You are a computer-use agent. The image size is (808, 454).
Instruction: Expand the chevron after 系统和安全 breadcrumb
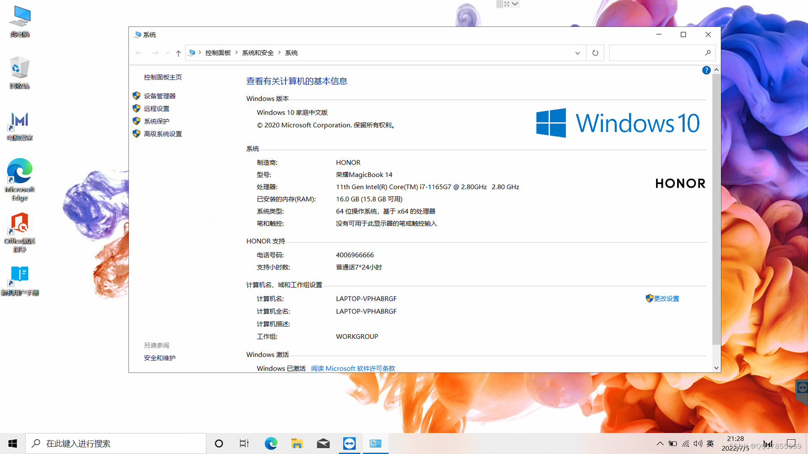click(x=279, y=53)
